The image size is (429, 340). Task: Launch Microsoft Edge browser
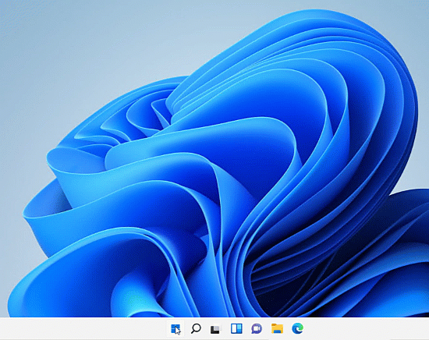pos(297,328)
